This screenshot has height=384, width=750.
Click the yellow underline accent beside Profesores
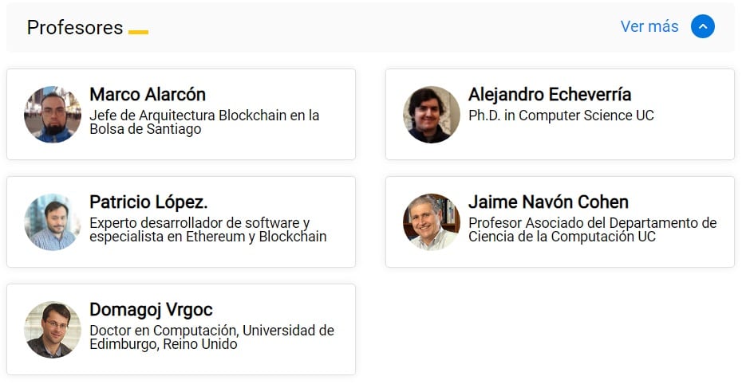click(138, 32)
